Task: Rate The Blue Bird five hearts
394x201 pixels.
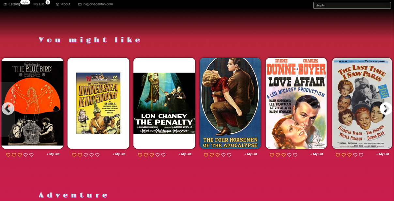Action: point(31,155)
